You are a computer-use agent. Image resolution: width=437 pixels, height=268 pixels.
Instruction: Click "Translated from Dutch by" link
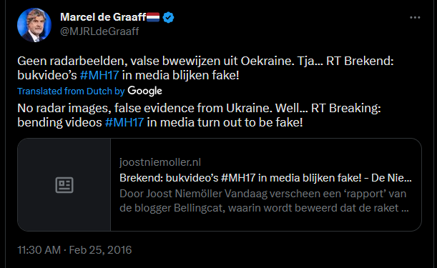click(x=71, y=91)
